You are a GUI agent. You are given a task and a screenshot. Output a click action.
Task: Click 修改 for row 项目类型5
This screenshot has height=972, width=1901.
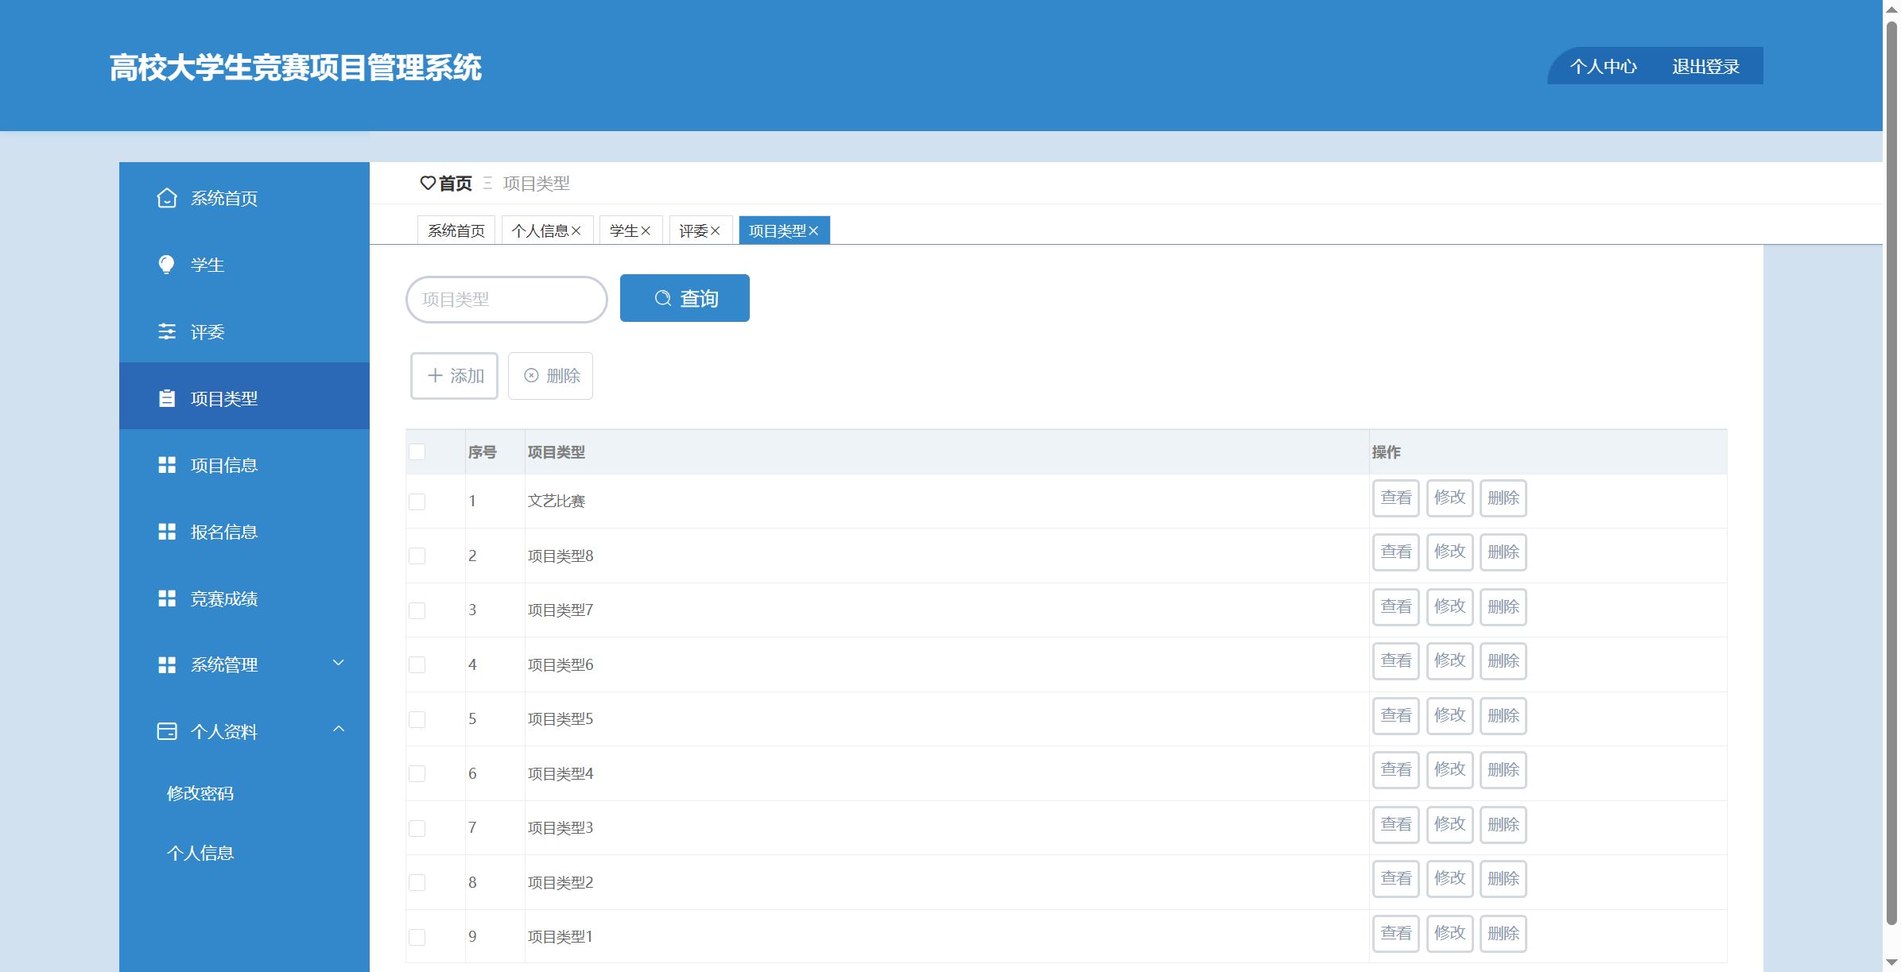coord(1449,715)
